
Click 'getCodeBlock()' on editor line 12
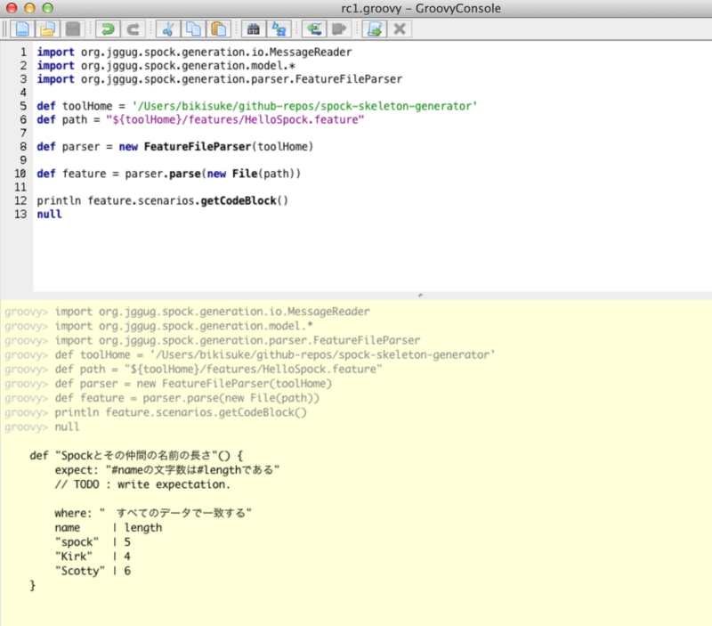(244, 200)
